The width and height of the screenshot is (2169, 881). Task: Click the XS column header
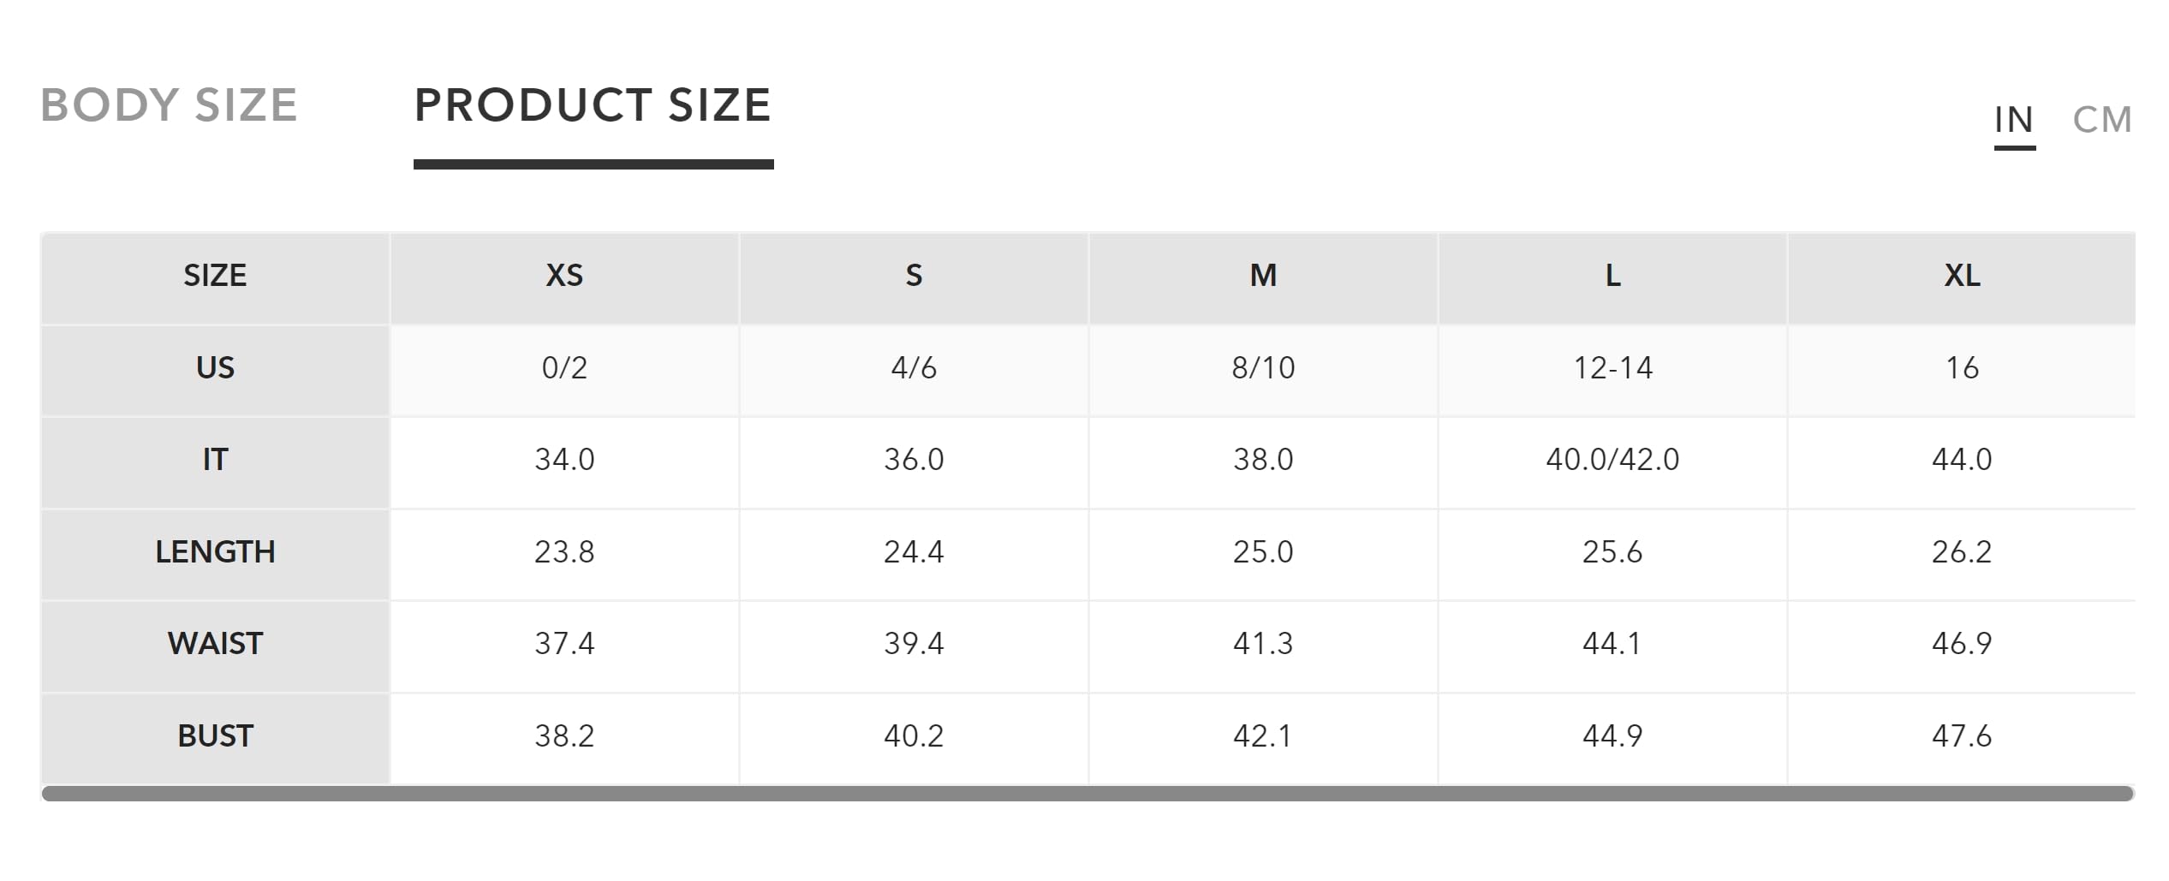(x=564, y=276)
